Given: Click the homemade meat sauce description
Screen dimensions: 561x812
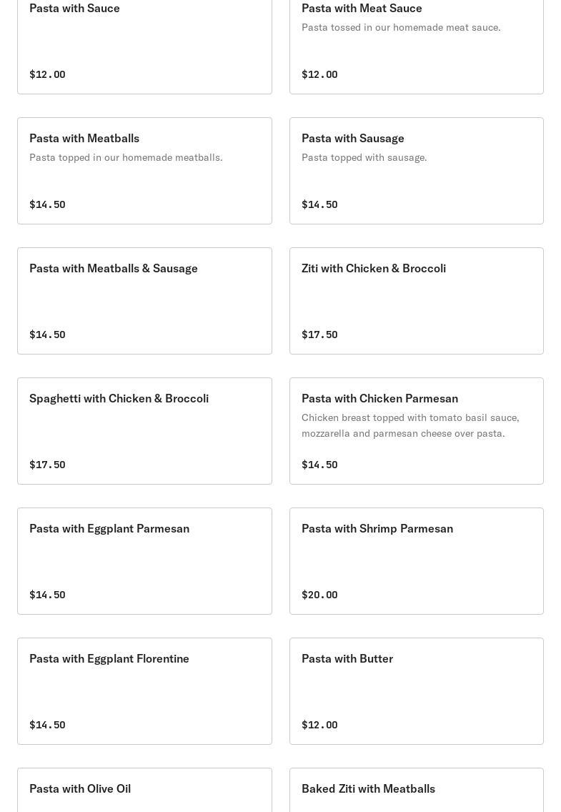Looking at the screenshot, I should point(401,27).
